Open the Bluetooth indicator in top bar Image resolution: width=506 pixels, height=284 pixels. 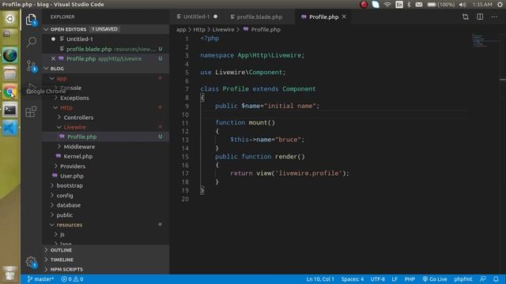pos(409,4)
